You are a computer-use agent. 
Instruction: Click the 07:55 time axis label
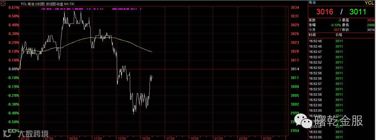pos(49,138)
